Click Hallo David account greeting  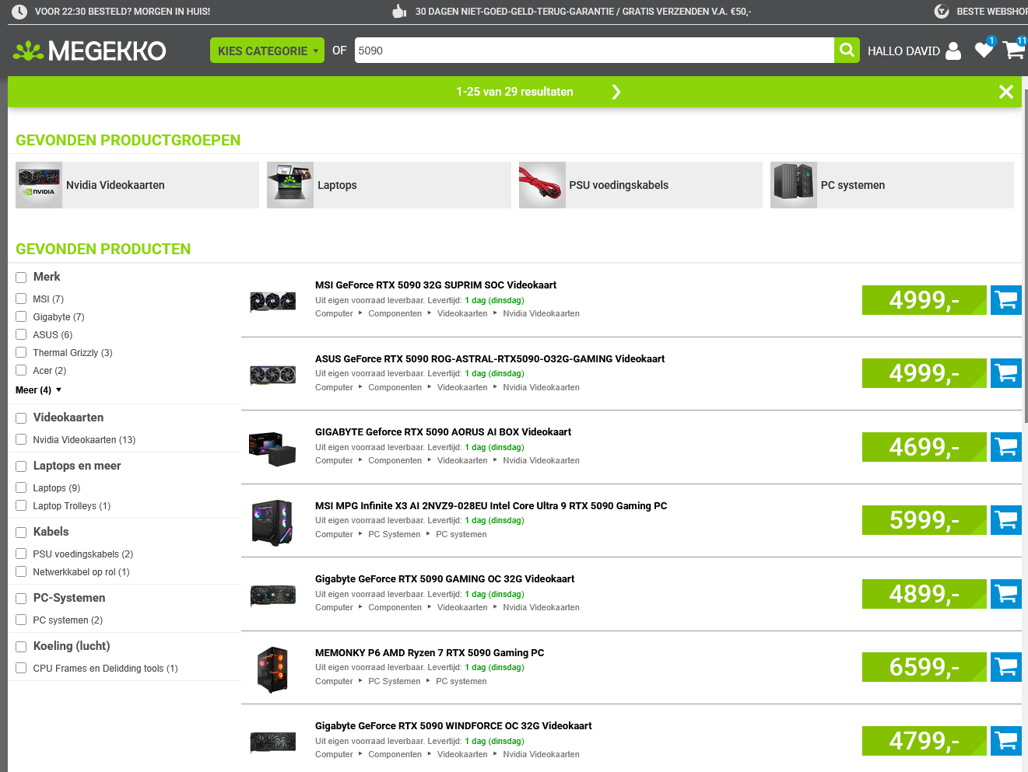pyautogui.click(x=903, y=51)
